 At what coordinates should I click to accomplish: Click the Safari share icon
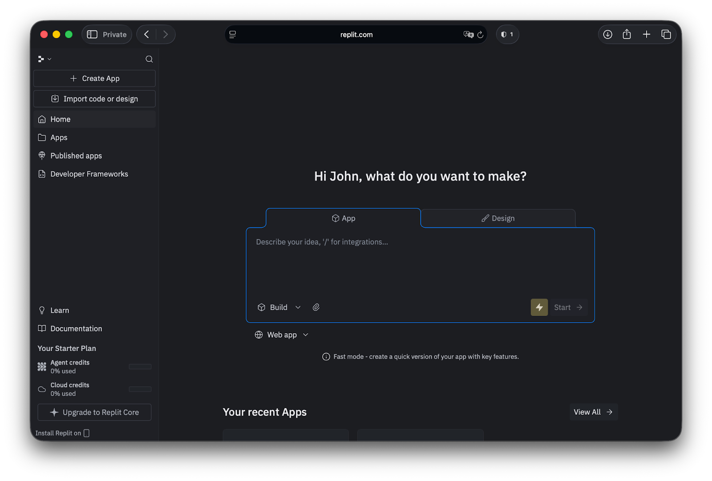click(x=627, y=35)
